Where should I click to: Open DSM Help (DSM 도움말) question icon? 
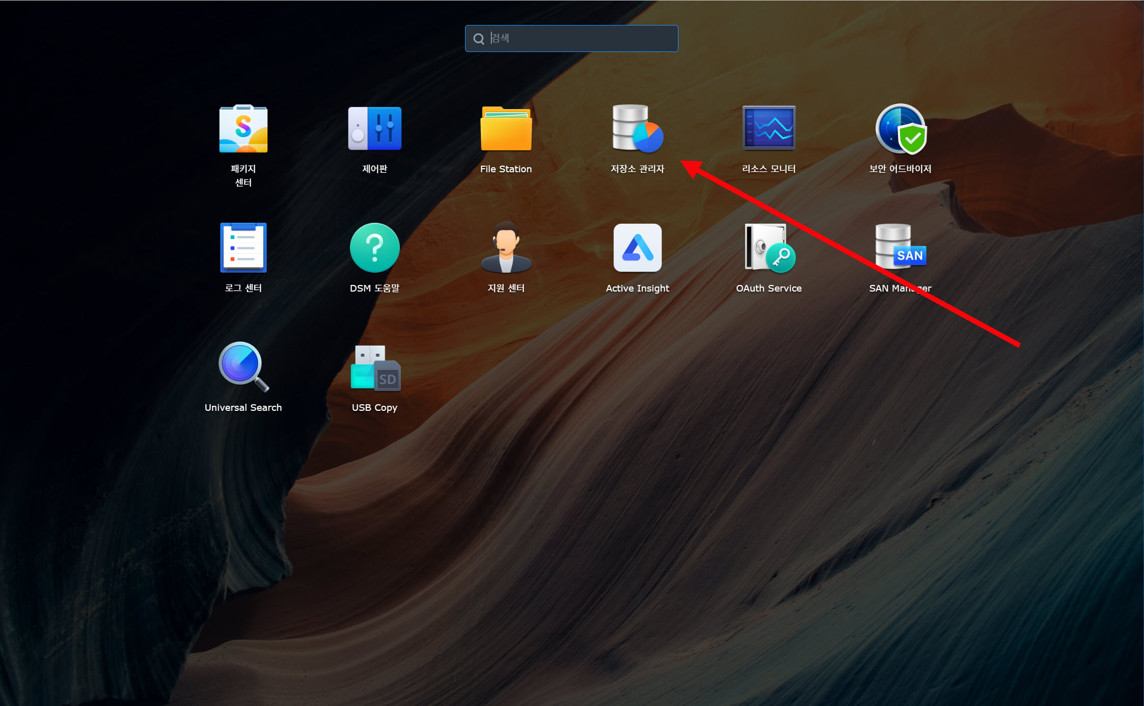(x=374, y=248)
